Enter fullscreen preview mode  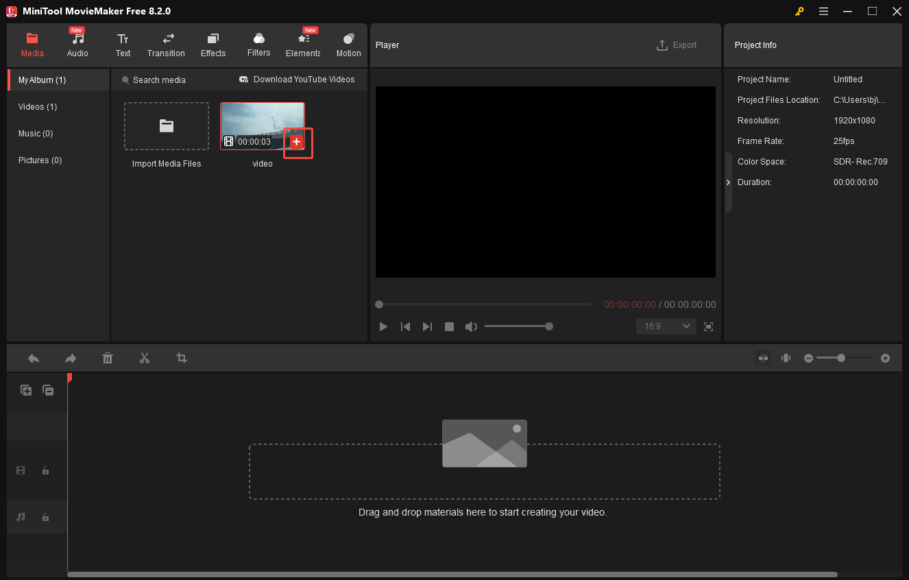click(x=709, y=326)
